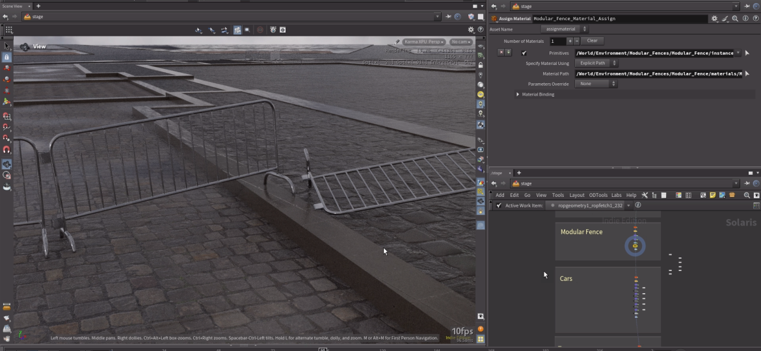Image resolution: width=761 pixels, height=351 pixels.
Task: Open viewport display options gear
Action: [472, 30]
